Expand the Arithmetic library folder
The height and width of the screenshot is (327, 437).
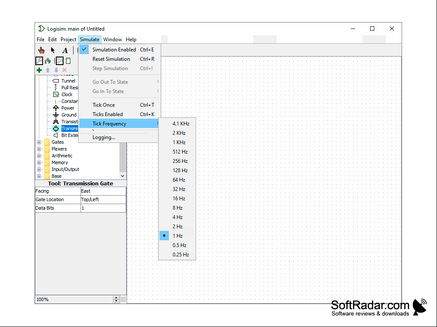point(39,156)
